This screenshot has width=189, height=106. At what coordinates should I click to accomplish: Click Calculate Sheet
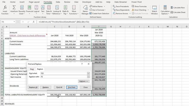click(178, 12)
